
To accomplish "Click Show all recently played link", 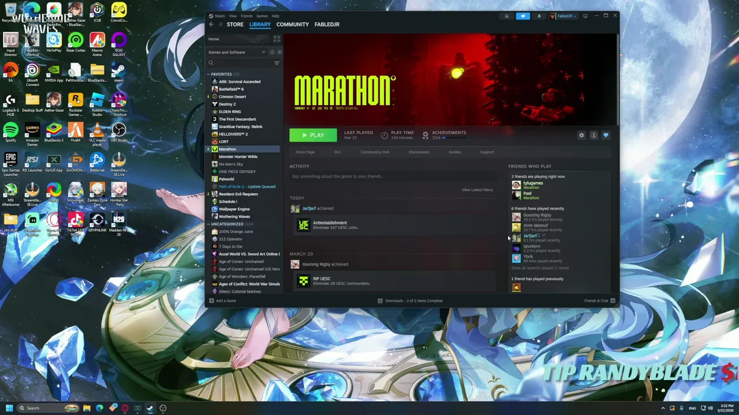I will [540, 268].
